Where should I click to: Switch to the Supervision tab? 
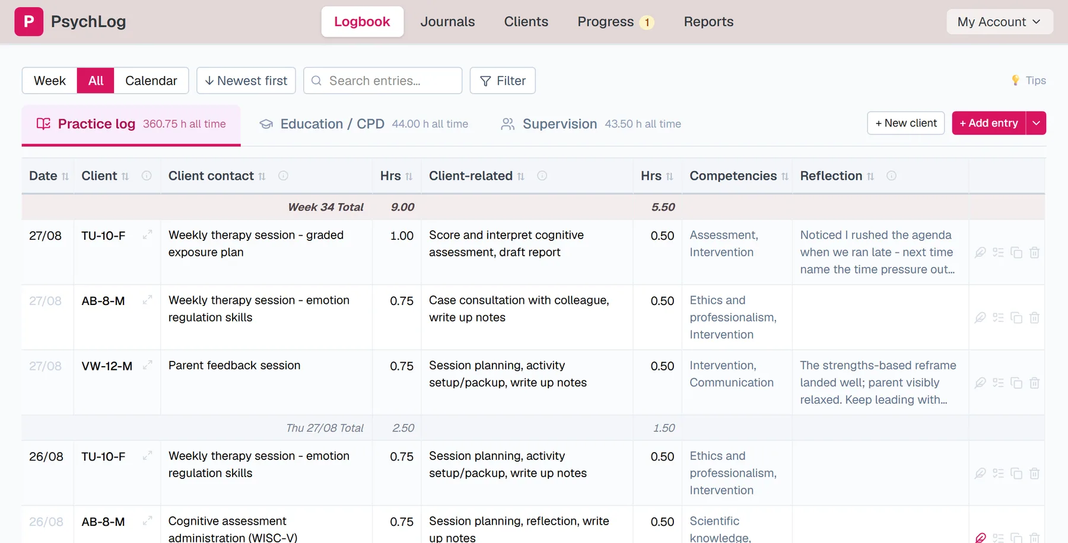tap(591, 124)
